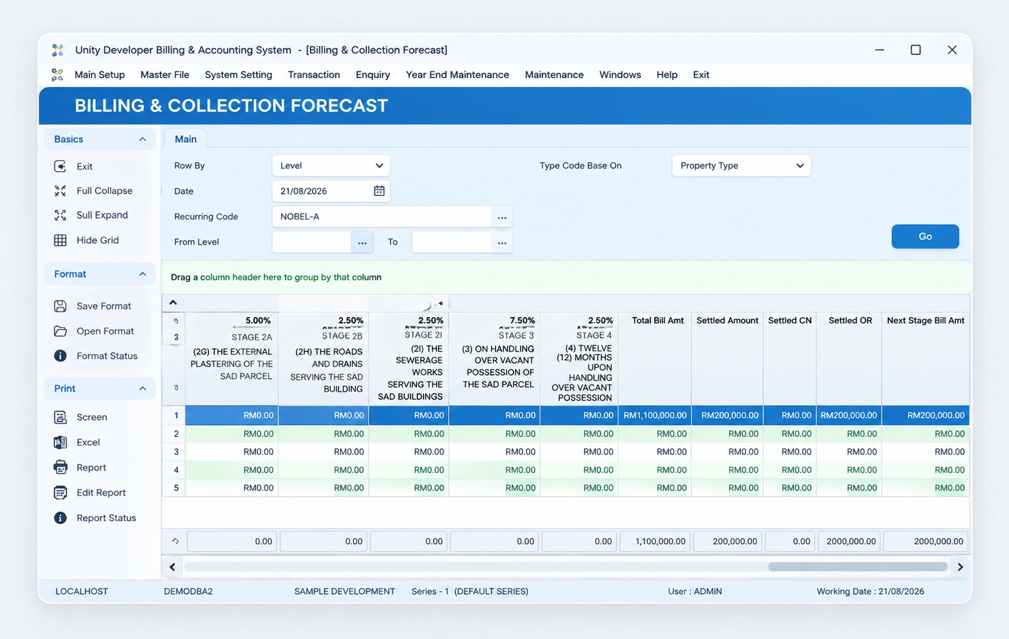Open the Type Code Base On dropdown
Viewport: 1009px width, 639px height.
click(741, 166)
